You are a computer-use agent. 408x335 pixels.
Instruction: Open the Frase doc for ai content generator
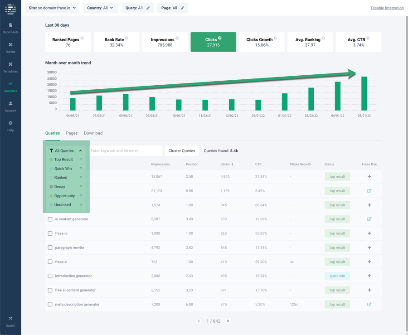pos(369,219)
